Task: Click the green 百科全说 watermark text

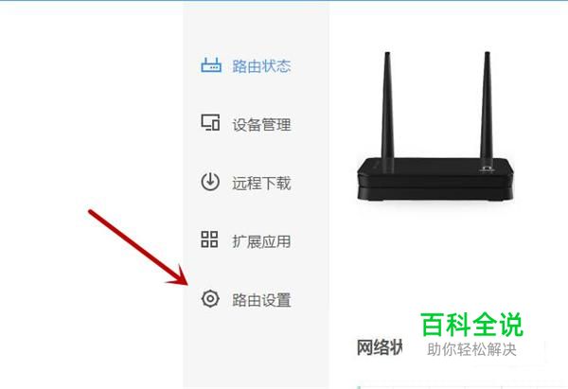Action: (472, 325)
